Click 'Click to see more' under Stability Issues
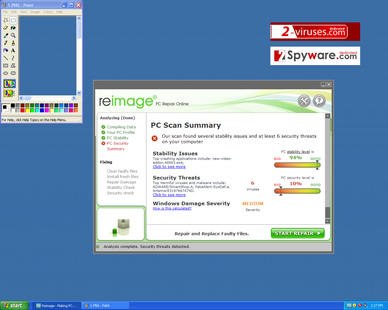Screen dimensions: 388x310 [x=169, y=167]
